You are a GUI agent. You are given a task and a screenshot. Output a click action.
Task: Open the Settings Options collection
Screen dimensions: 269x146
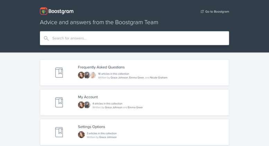click(134, 132)
